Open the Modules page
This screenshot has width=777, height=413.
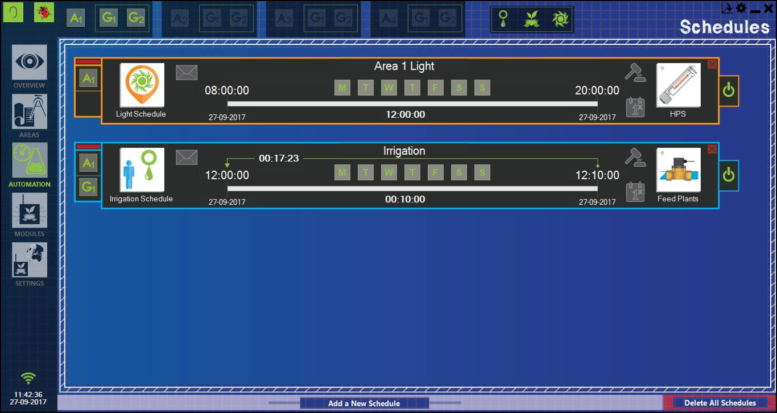[x=30, y=210]
